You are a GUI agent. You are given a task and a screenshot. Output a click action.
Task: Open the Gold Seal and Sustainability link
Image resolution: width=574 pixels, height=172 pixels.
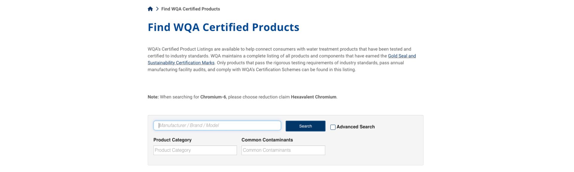click(x=402, y=56)
